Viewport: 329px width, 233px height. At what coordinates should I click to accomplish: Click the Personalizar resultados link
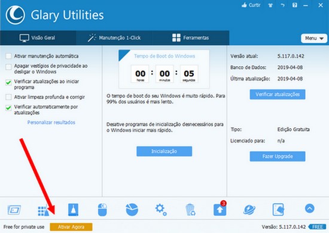(x=51, y=122)
